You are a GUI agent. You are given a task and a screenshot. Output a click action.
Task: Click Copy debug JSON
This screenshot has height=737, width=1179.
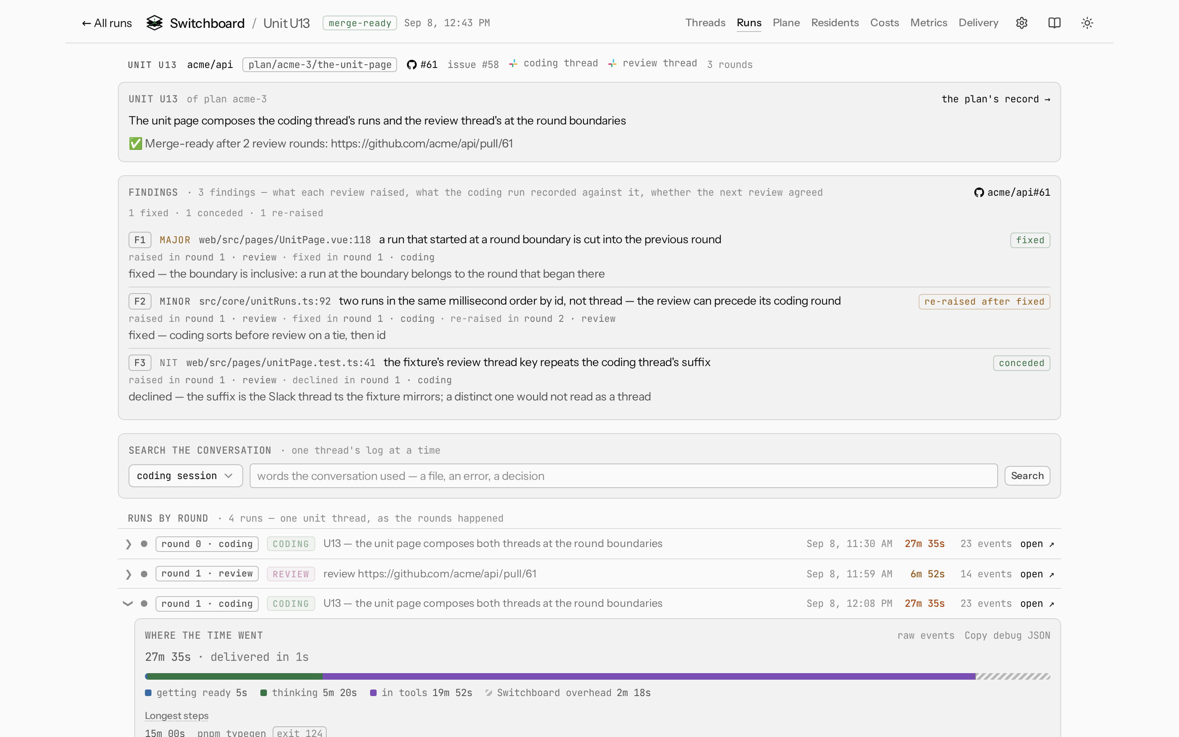[1007, 635]
